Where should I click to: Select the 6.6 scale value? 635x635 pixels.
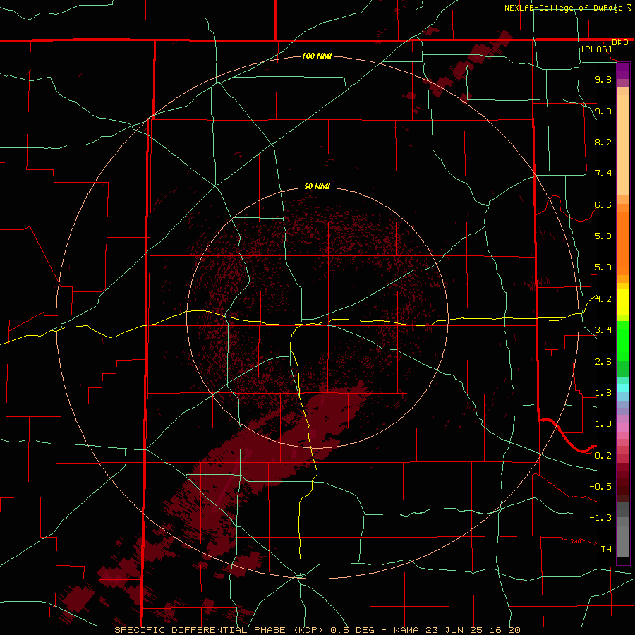pyautogui.click(x=603, y=205)
